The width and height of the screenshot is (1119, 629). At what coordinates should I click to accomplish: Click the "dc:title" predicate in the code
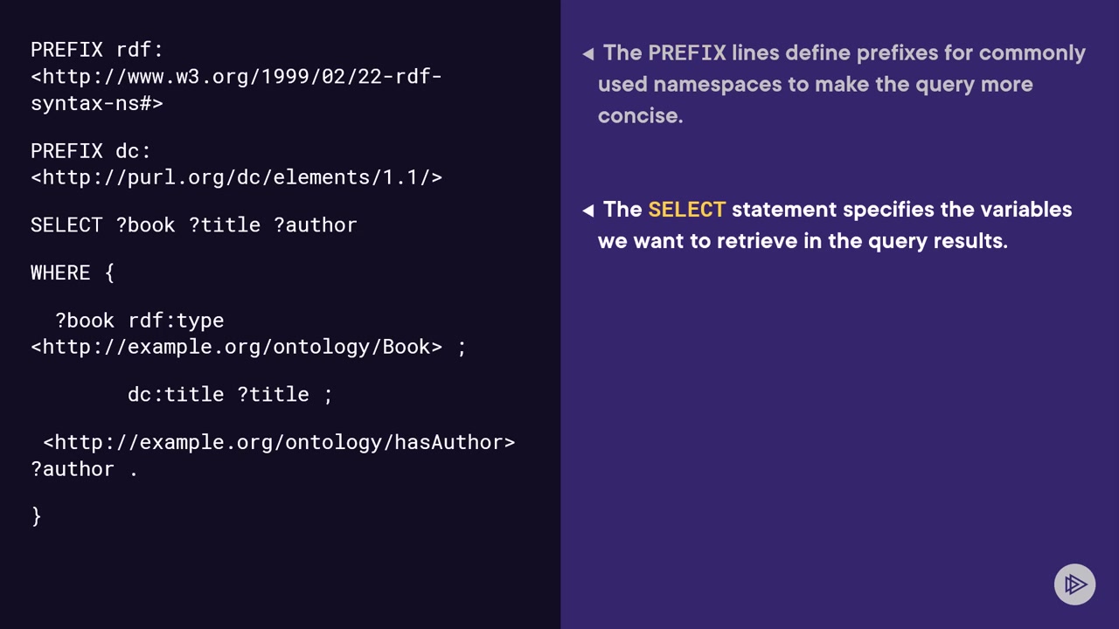176,394
